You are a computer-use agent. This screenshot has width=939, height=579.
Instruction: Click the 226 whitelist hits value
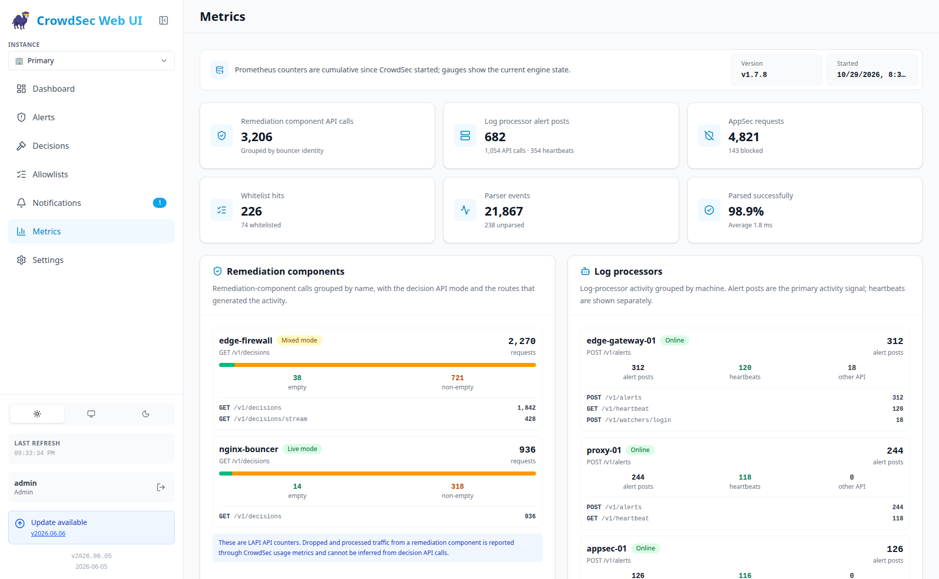pos(252,212)
